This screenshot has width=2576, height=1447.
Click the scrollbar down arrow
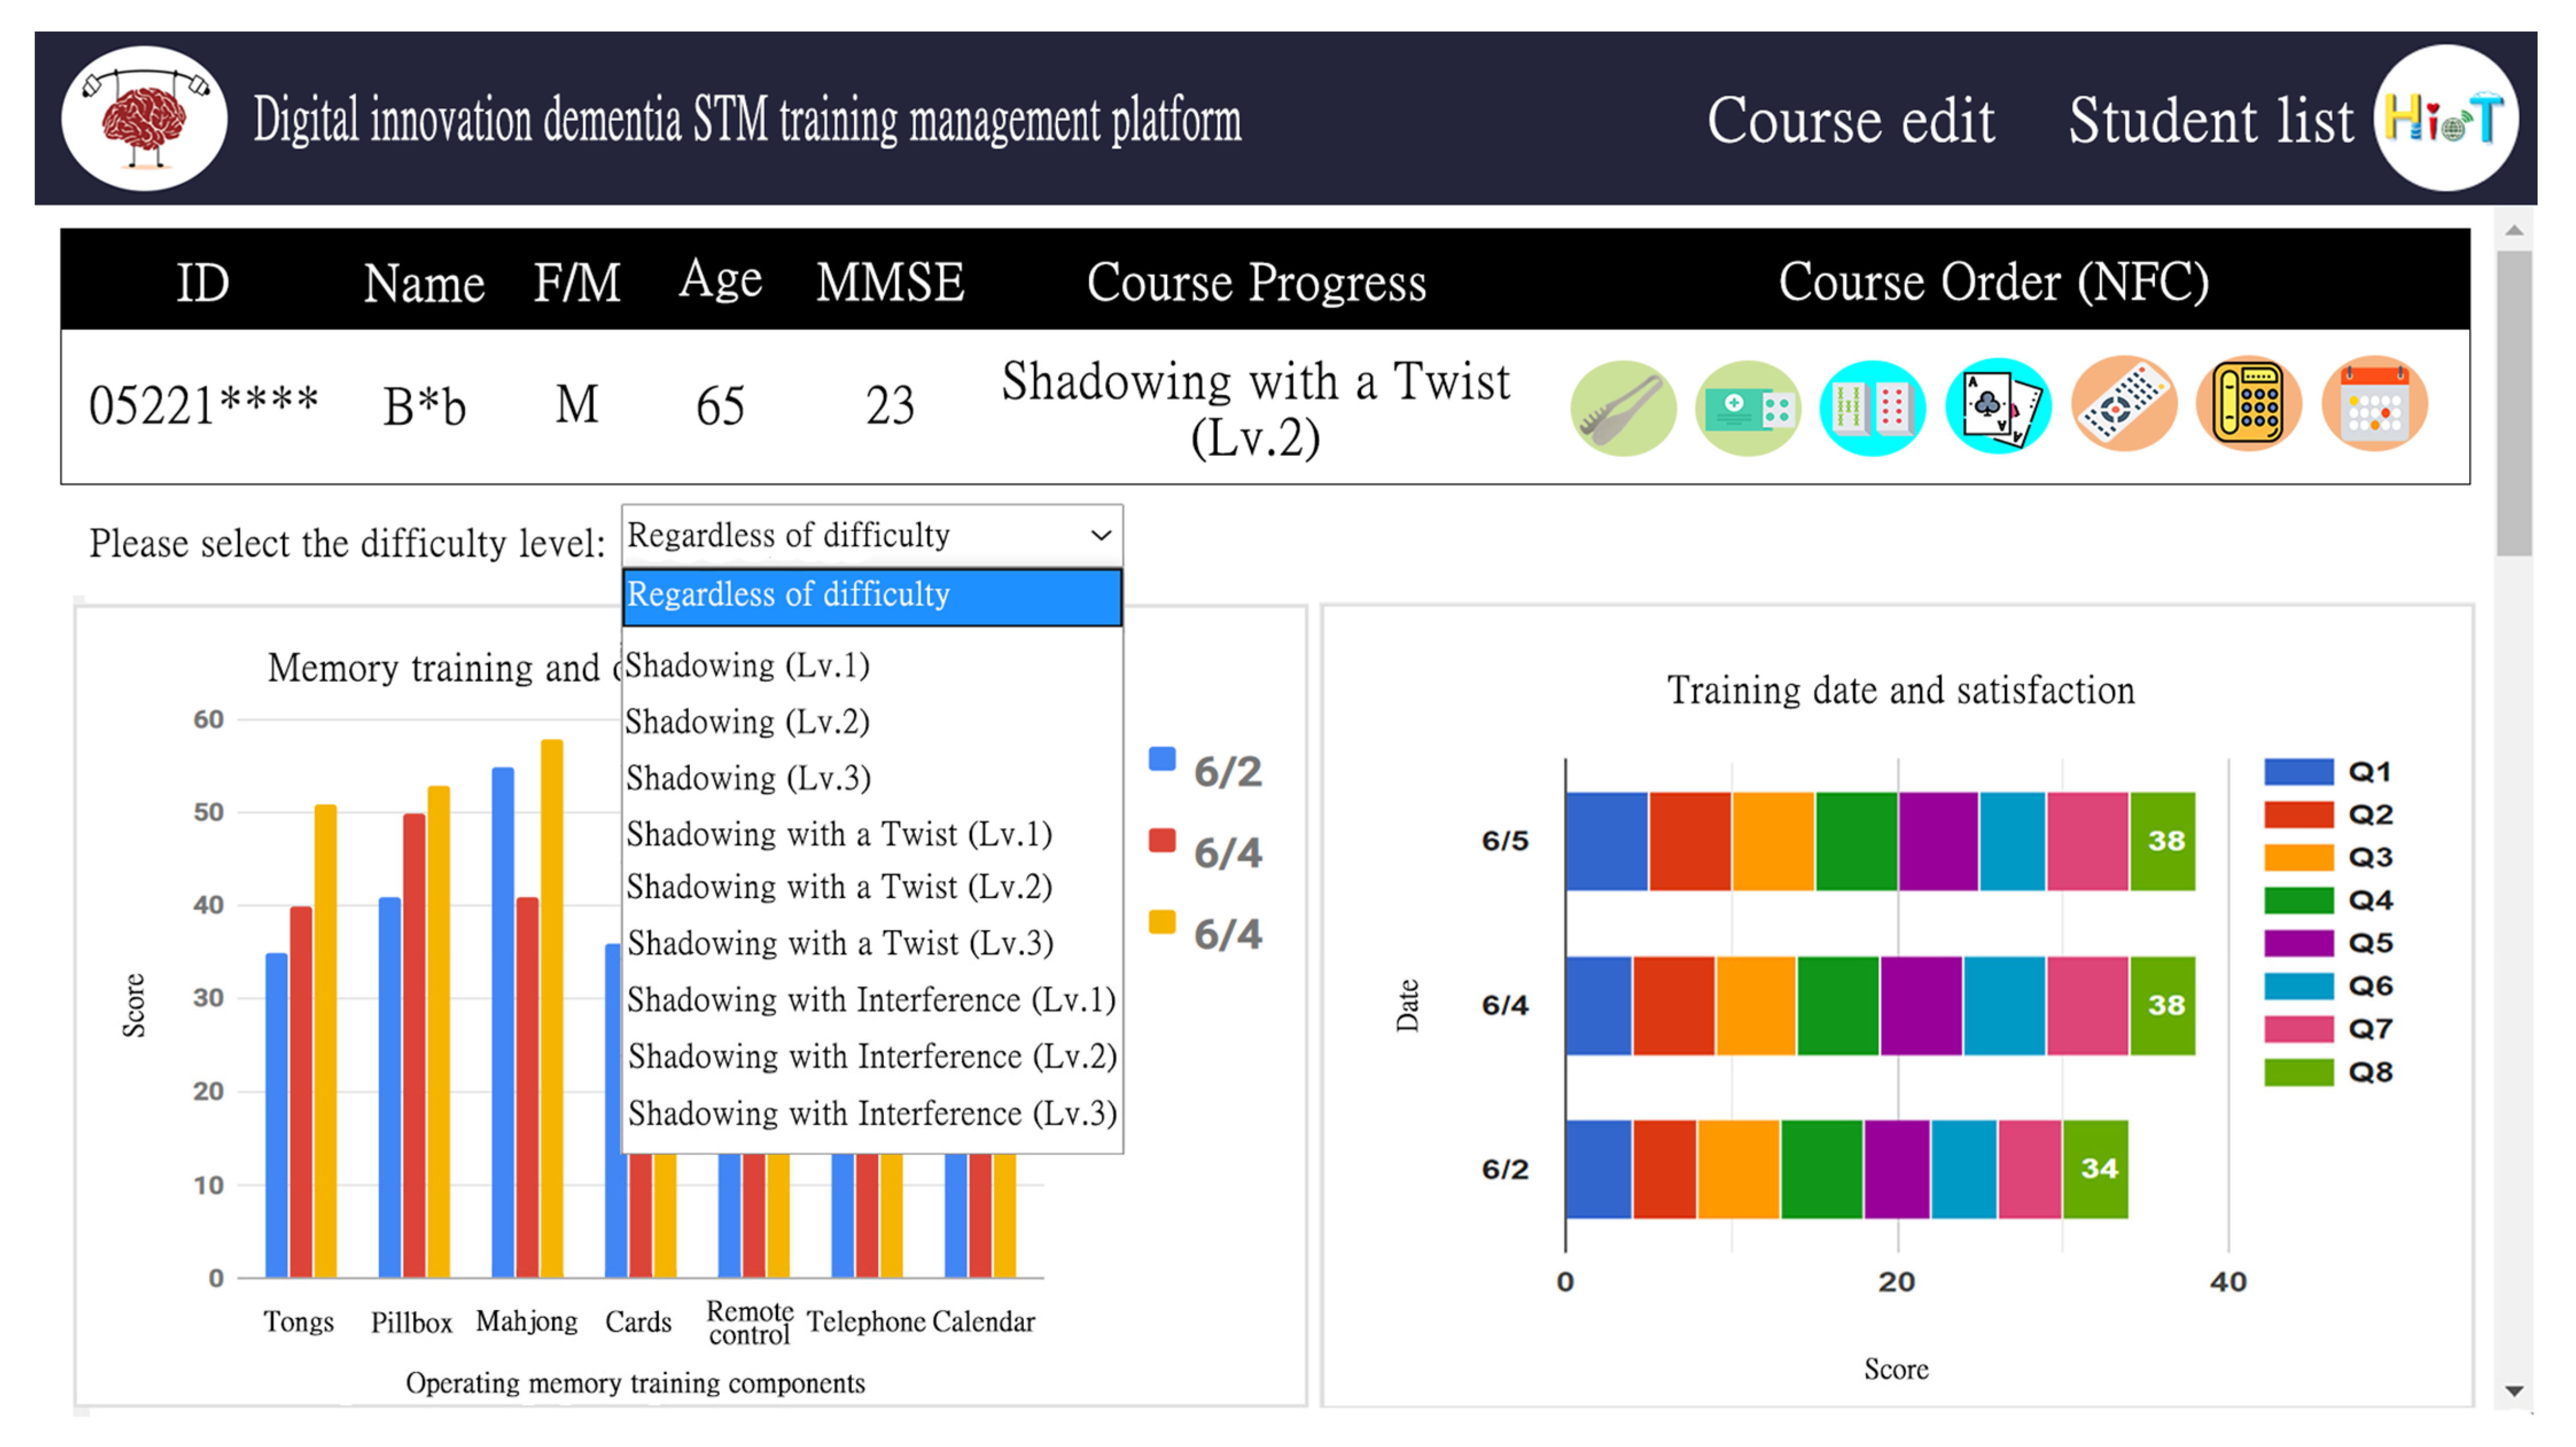coord(2514,1391)
